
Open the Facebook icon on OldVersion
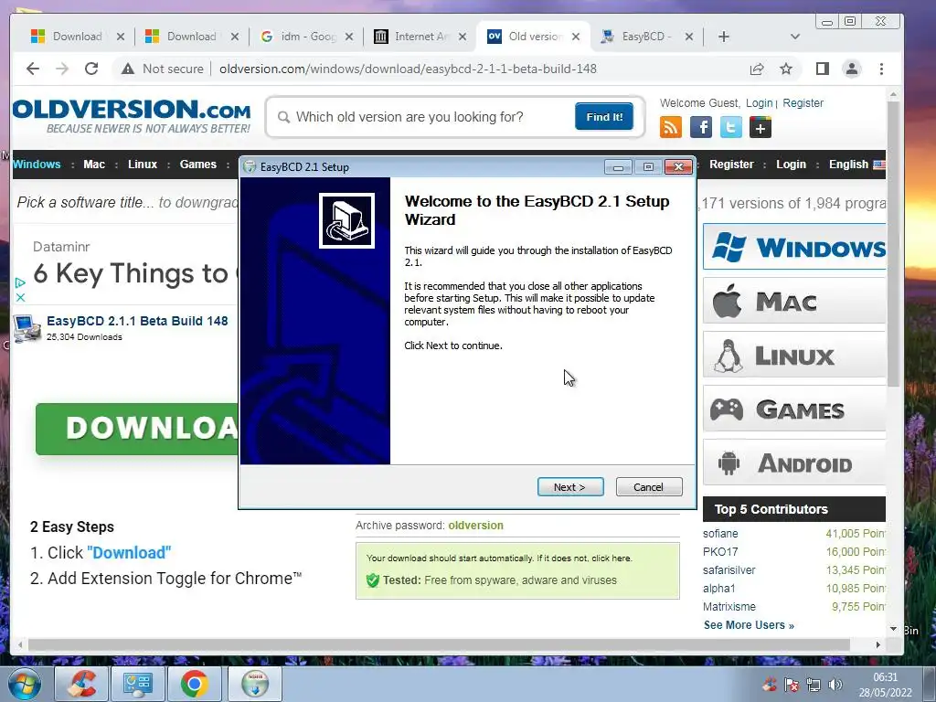point(701,127)
